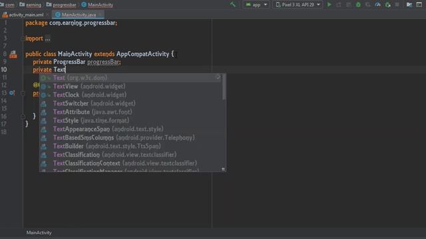
Task: Select Text (org.w3c.dom) suggestion
Action: click(131, 78)
